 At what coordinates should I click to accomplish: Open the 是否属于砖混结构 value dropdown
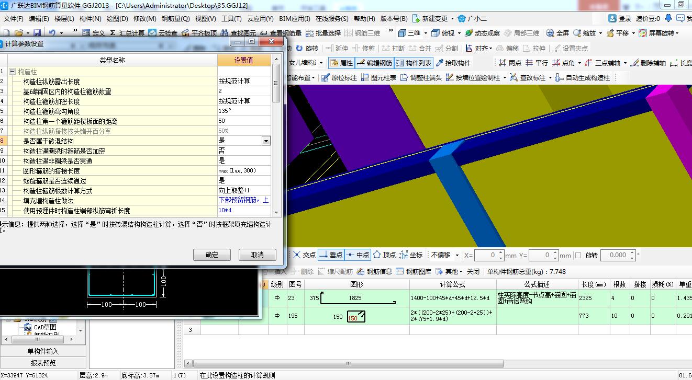click(266, 141)
